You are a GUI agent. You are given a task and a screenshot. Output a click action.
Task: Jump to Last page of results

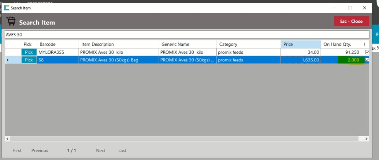(x=122, y=151)
